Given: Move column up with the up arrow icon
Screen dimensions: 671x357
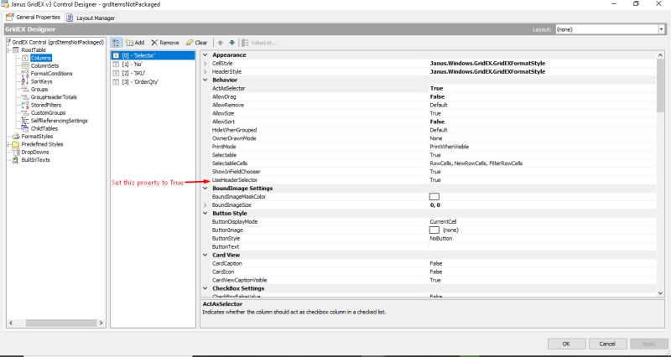Looking at the screenshot, I should pos(221,43).
